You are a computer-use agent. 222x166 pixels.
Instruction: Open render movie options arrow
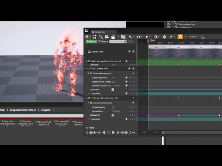click(118, 37)
